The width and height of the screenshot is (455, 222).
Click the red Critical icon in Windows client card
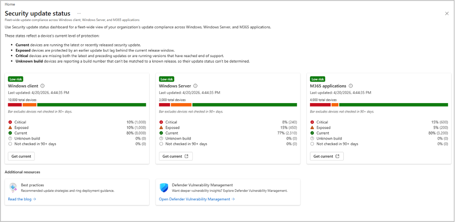click(x=10, y=122)
